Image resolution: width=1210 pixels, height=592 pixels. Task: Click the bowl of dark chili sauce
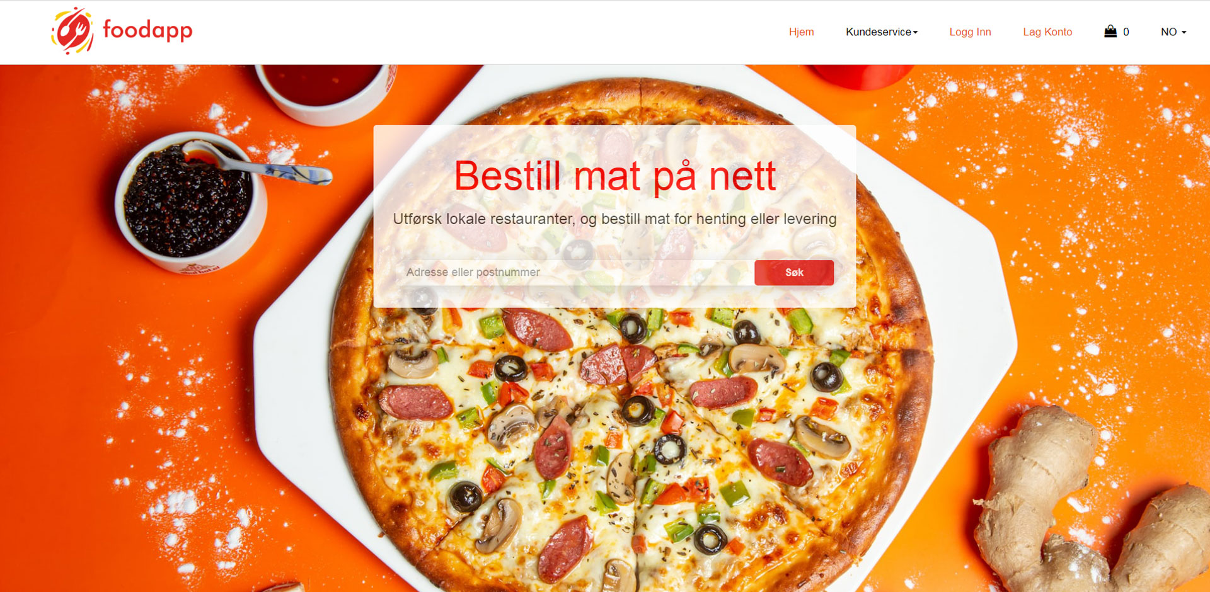(x=189, y=202)
